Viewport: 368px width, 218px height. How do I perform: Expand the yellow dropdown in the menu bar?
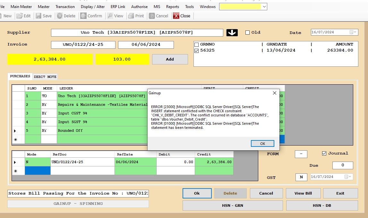click(264, 6)
